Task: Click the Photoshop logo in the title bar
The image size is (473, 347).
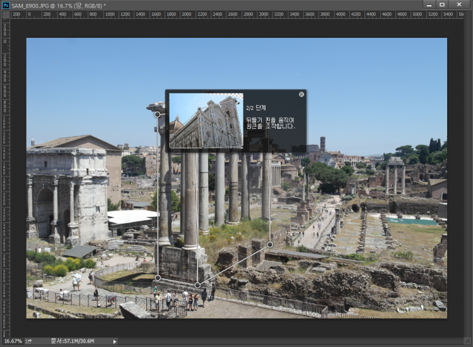Action: [6, 5]
